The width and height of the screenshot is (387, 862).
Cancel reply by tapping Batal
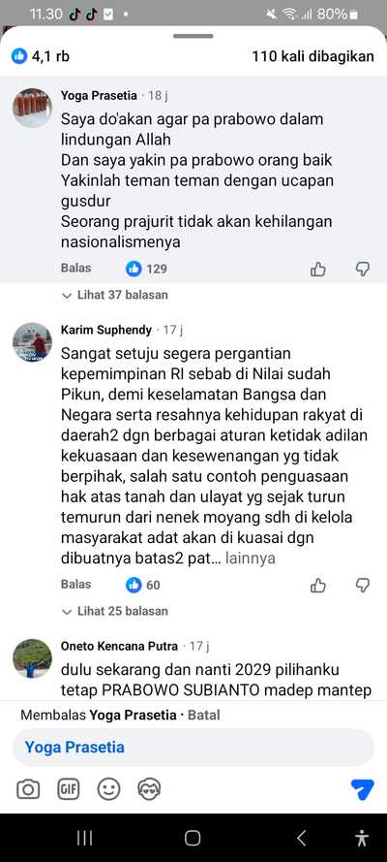pyautogui.click(x=204, y=716)
